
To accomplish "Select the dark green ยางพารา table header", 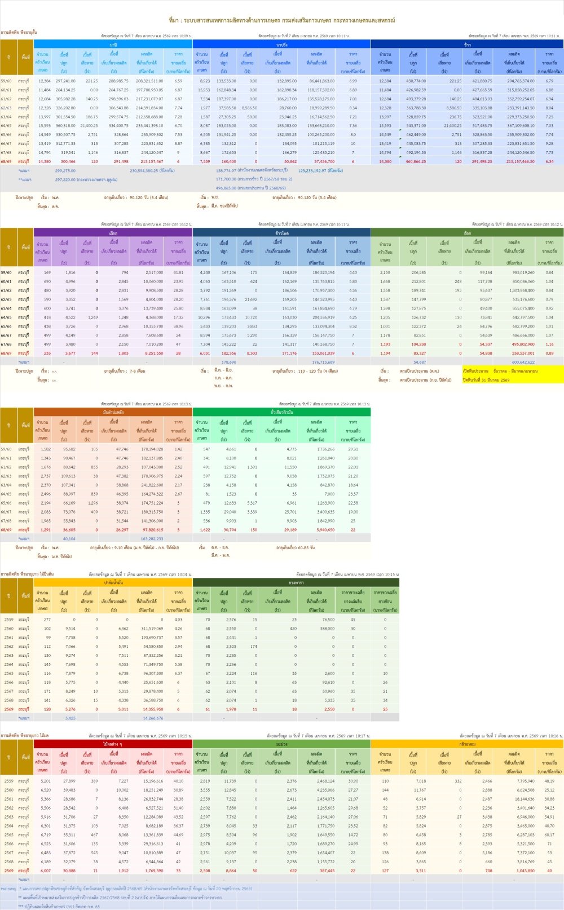I will point(296,582).
